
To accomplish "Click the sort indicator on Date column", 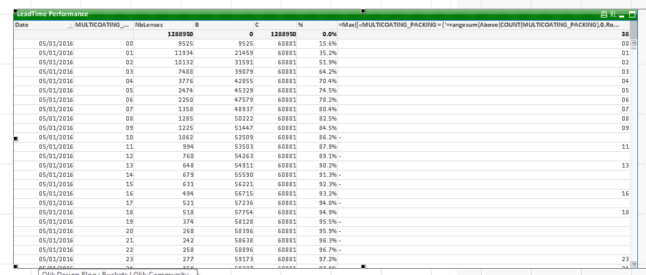I will pyautogui.click(x=69, y=25).
